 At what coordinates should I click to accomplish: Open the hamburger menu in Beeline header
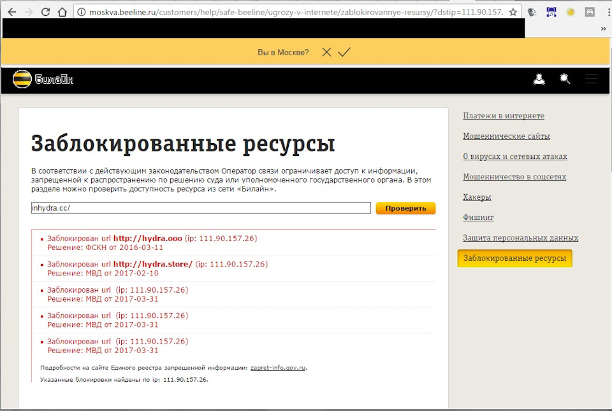tap(592, 80)
